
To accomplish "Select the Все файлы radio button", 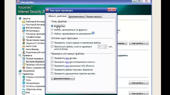I will click(52, 26).
